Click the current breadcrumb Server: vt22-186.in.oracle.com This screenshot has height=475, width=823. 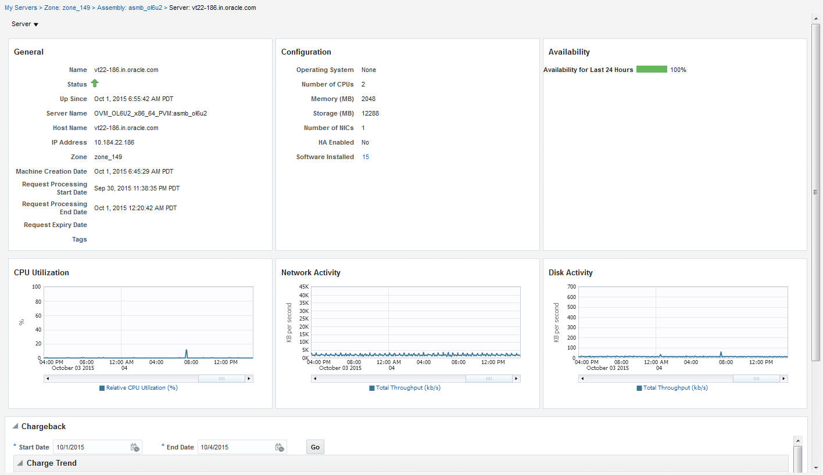point(212,8)
